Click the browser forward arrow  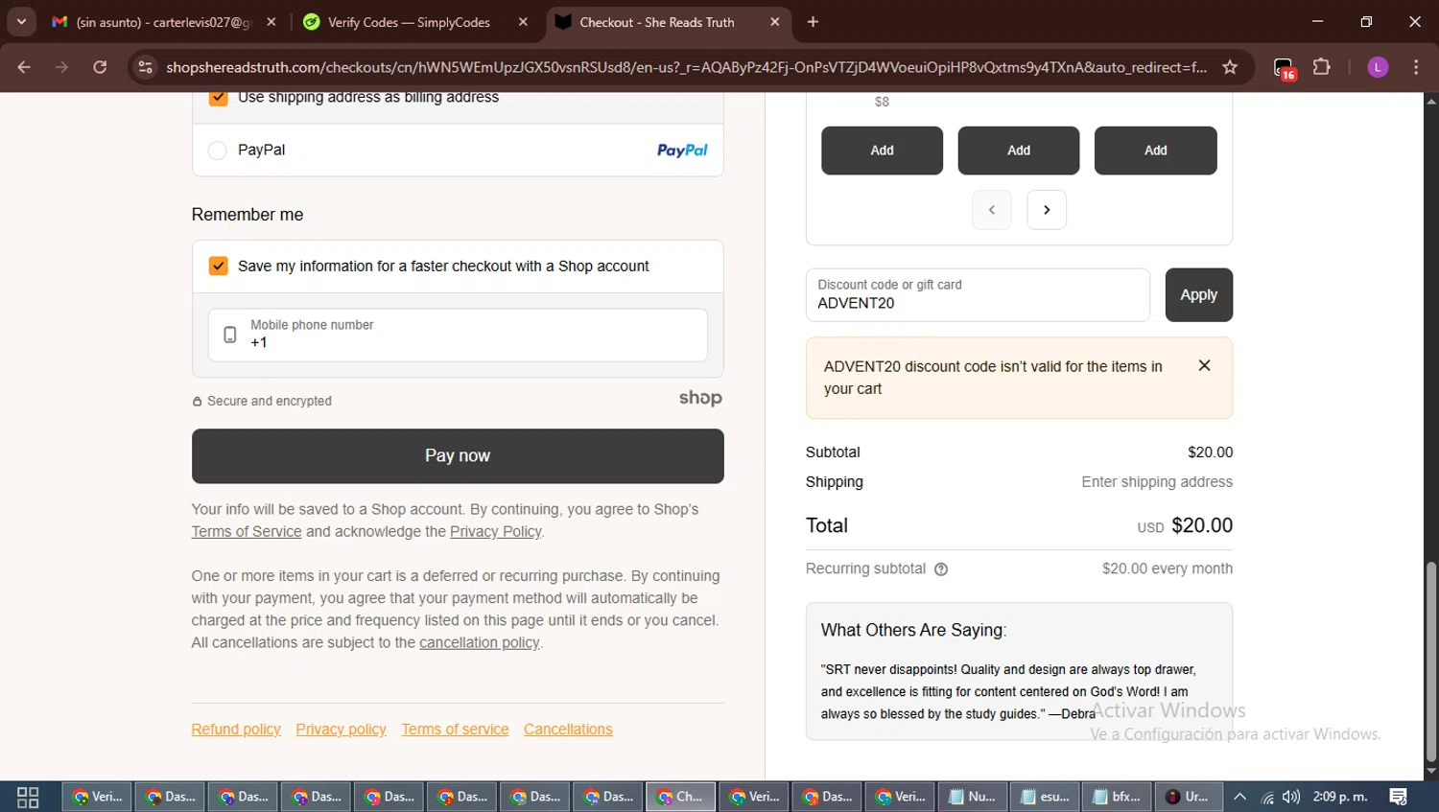click(x=62, y=67)
